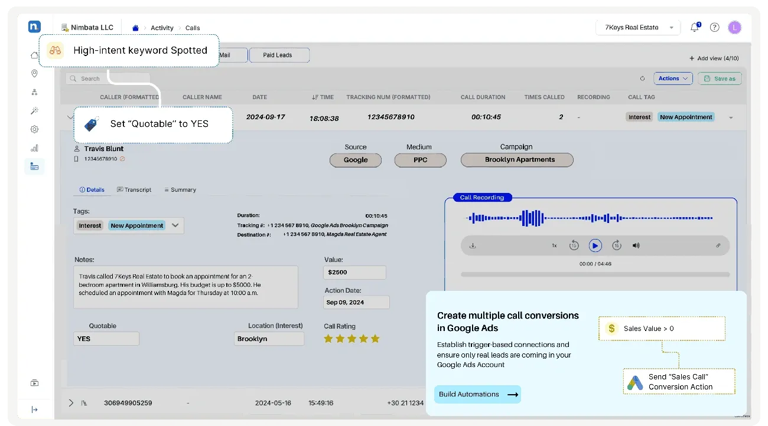This screenshot has width=768, height=426.
Task: Switch to the Details tab
Action: click(92, 190)
